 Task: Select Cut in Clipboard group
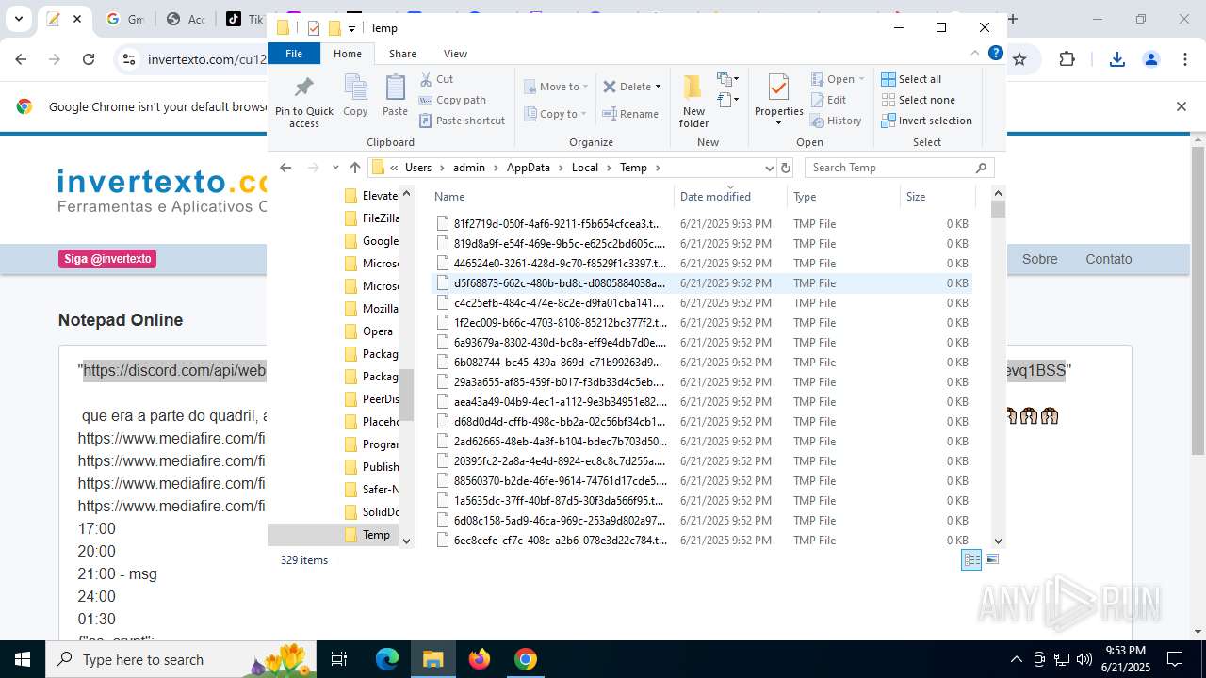(436, 79)
